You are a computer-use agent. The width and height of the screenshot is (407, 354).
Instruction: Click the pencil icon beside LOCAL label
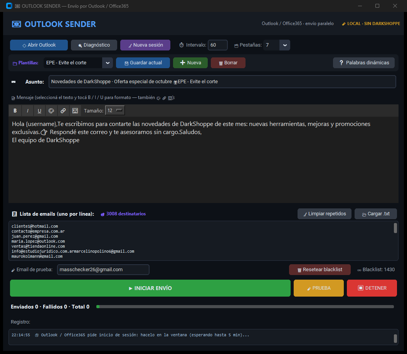pyautogui.click(x=344, y=24)
